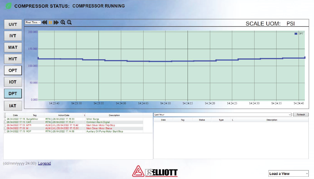The image size is (314, 179).
Task: Click the Refresh button
Action: (301, 115)
